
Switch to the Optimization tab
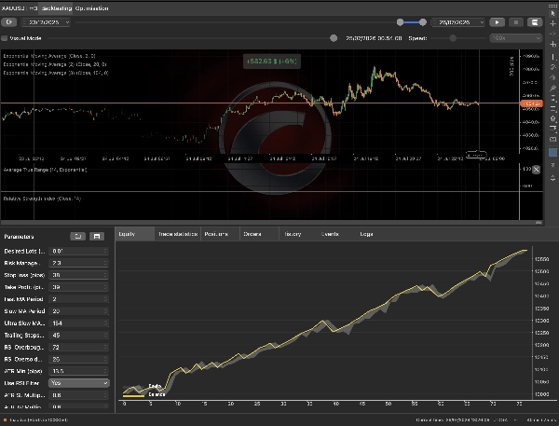(x=91, y=8)
